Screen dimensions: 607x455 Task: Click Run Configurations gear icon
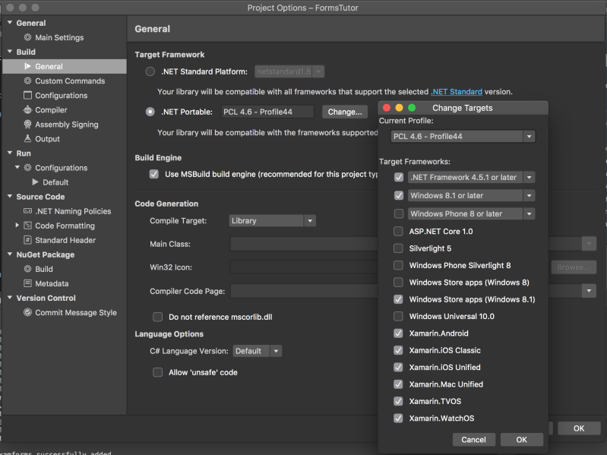[27, 168]
